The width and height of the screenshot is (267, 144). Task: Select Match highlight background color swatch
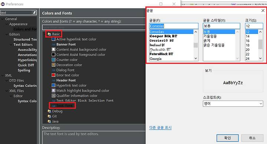53,90
